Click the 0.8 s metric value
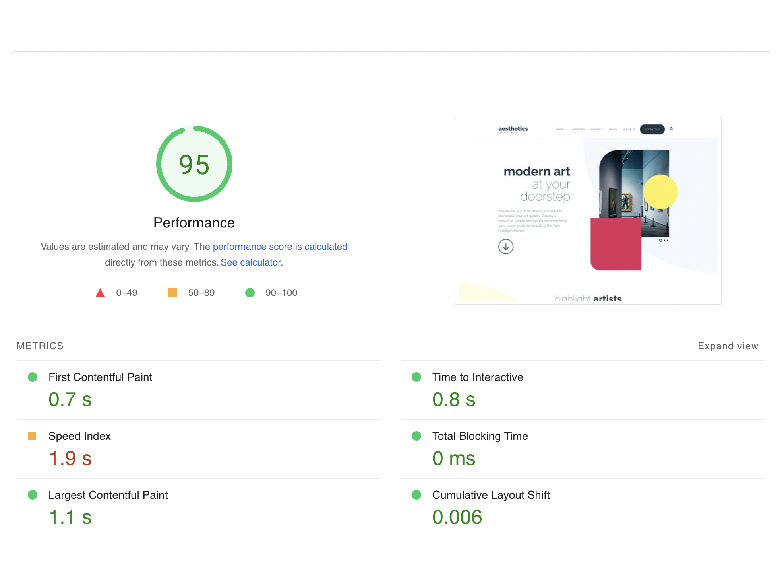The image size is (782, 587). (x=454, y=399)
